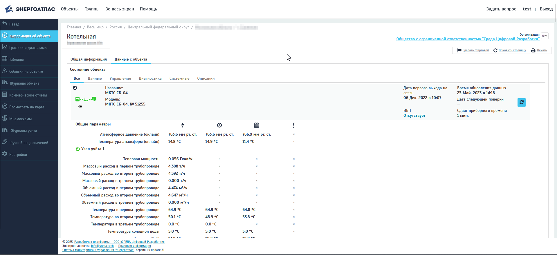Click the clock hourly values column icon
Viewport: 557px width, 255px height.
219,125
